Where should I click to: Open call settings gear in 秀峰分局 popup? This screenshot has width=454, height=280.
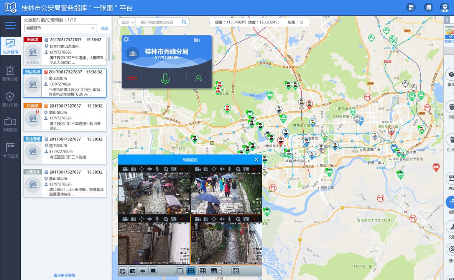(x=126, y=39)
